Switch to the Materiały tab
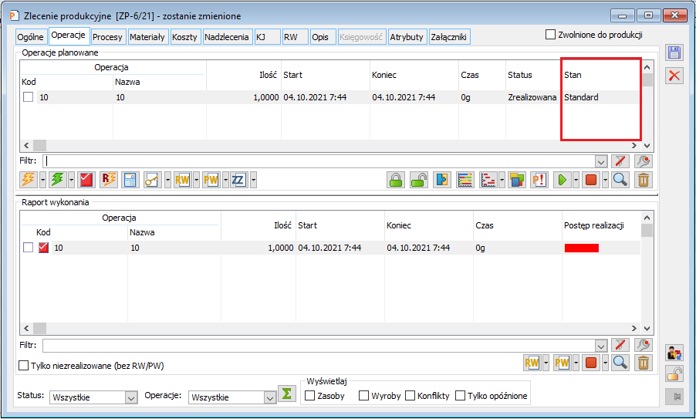Viewport: 696px width, 419px height. (147, 36)
